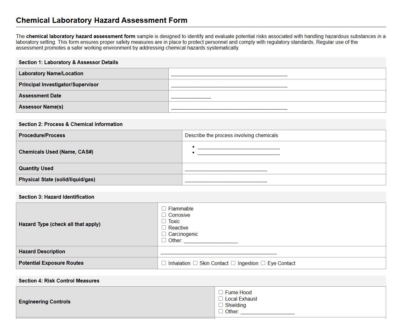
Task: Check the Local Exhaust control option
Action: (221, 298)
